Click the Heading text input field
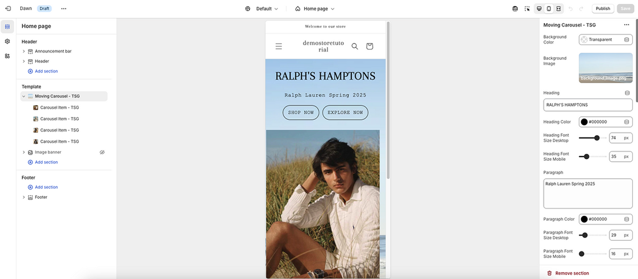638x279 pixels. click(587, 105)
